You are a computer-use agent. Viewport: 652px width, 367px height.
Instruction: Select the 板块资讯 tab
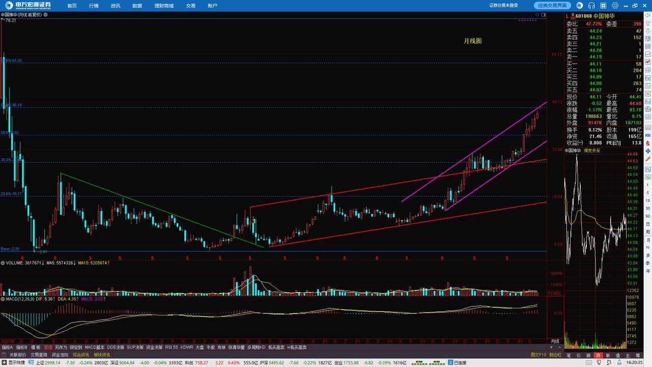pyautogui.click(x=102, y=355)
